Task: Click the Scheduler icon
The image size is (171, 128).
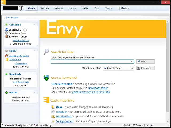Action: (53, 112)
